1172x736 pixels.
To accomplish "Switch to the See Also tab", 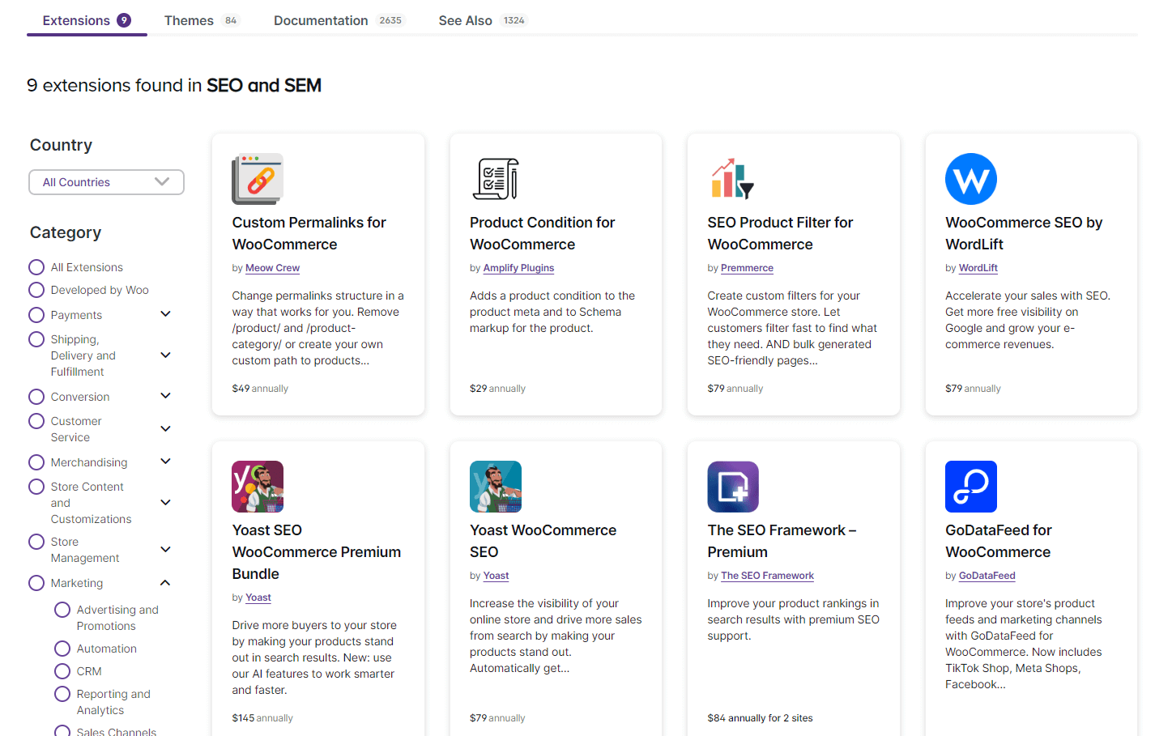I will coord(483,20).
